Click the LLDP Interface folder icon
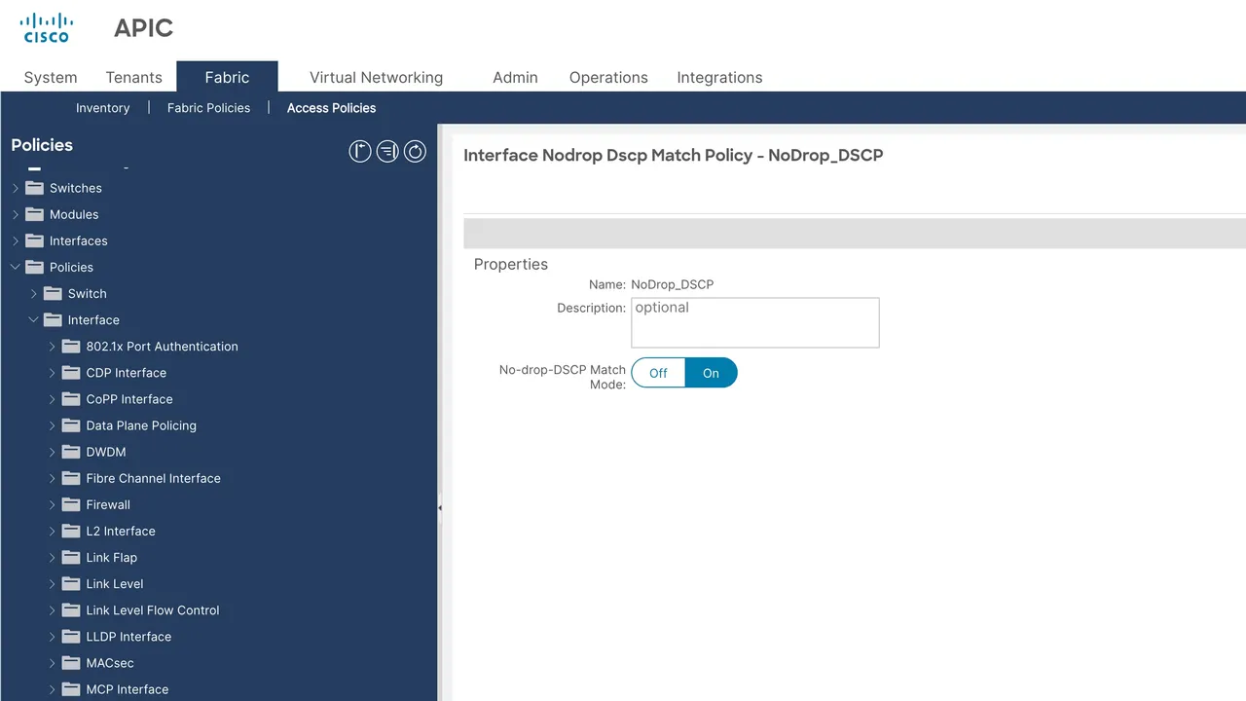Image resolution: width=1246 pixels, height=701 pixels. click(x=71, y=636)
